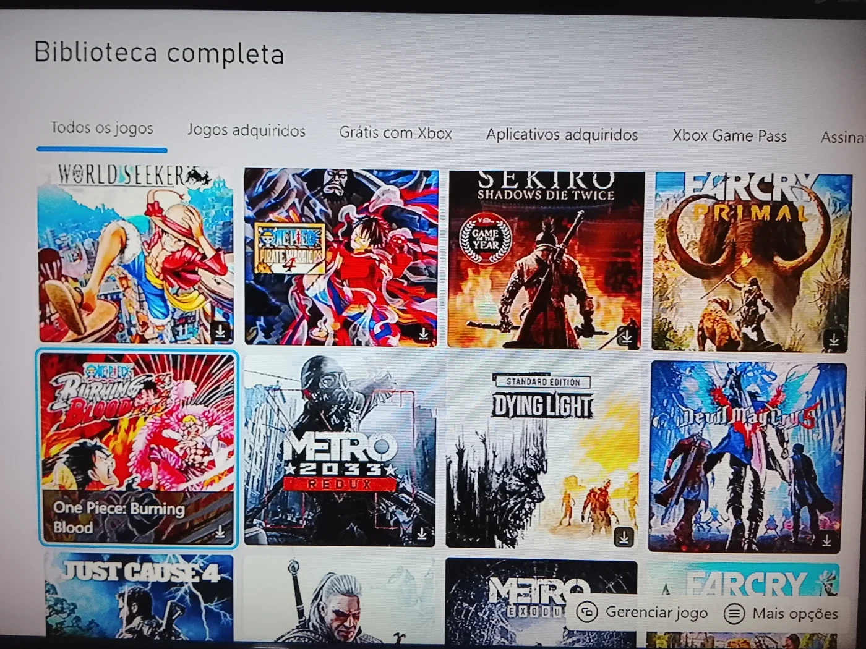
Task: Click download icon on Burning Blood tile
Action: 220,532
